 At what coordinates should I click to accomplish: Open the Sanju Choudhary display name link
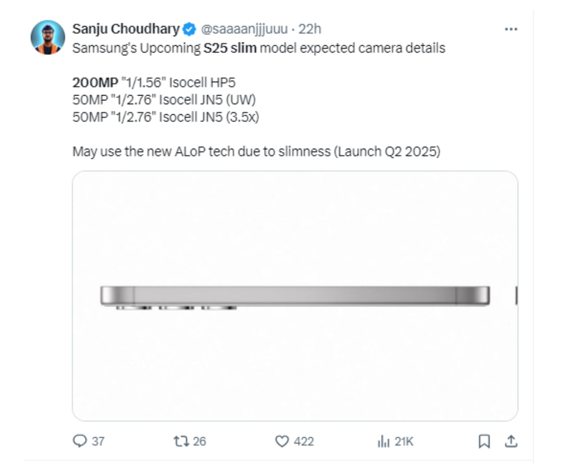125,29
